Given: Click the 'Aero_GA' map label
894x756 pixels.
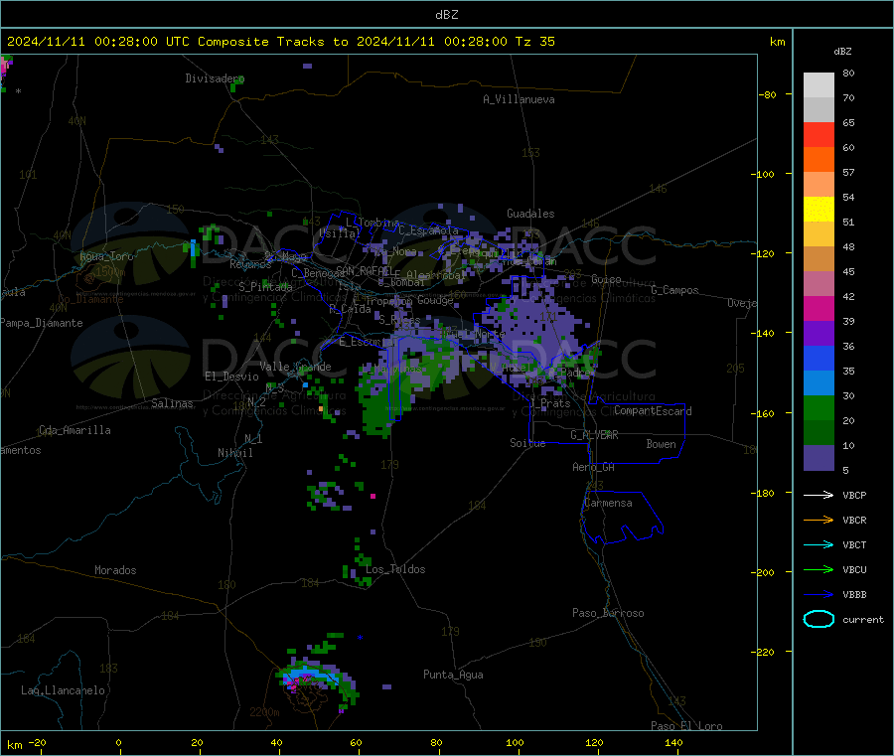Looking at the screenshot, I should pos(594,467).
